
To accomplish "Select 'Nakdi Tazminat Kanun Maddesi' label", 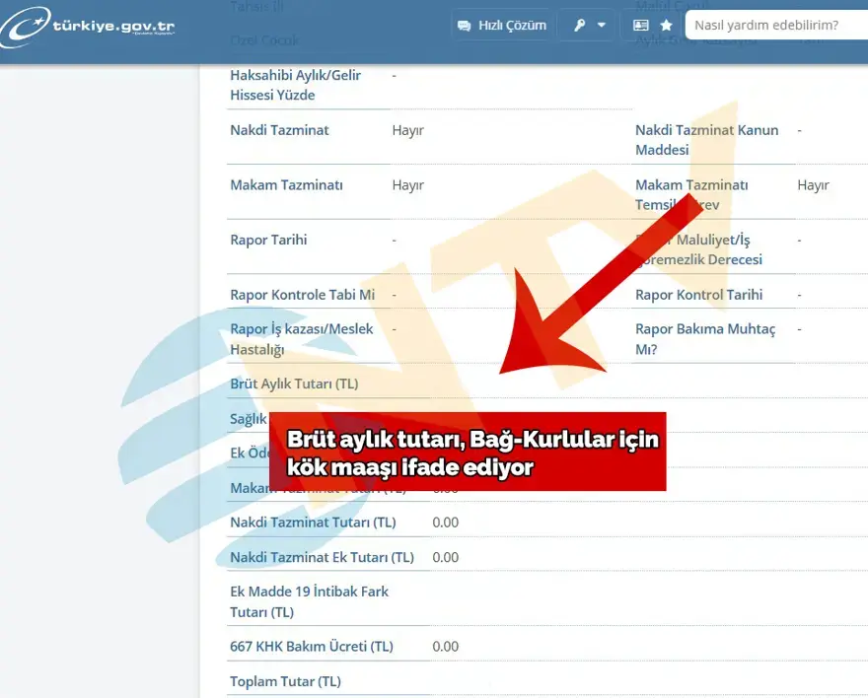I will [x=706, y=140].
